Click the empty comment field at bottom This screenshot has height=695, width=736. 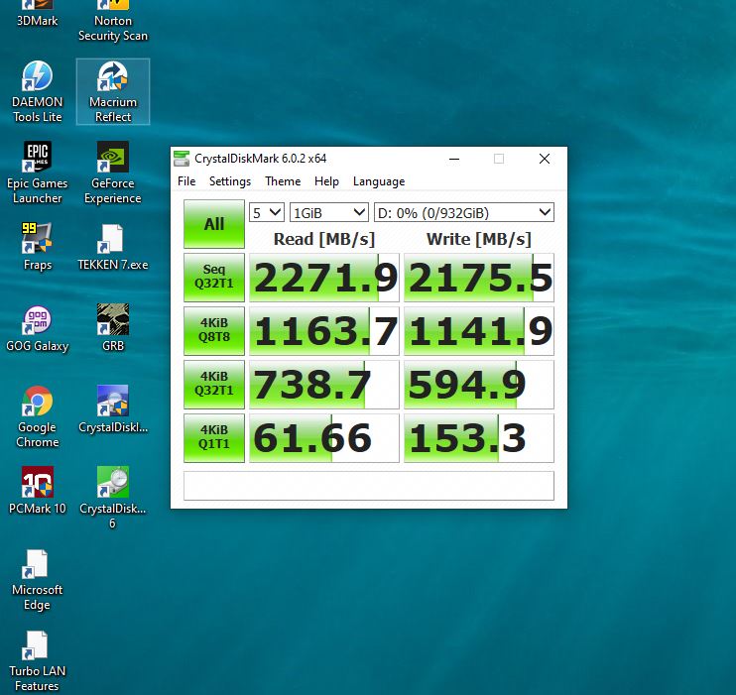pos(368,485)
